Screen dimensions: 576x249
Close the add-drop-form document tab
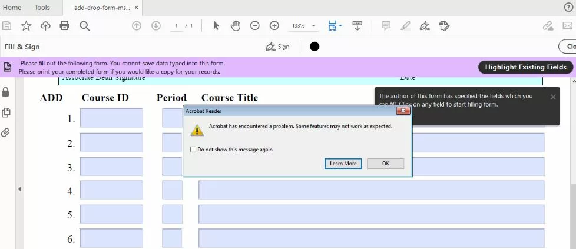(137, 7)
